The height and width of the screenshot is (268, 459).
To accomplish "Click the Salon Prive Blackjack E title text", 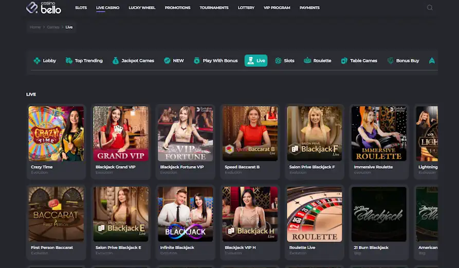I will [118, 248].
